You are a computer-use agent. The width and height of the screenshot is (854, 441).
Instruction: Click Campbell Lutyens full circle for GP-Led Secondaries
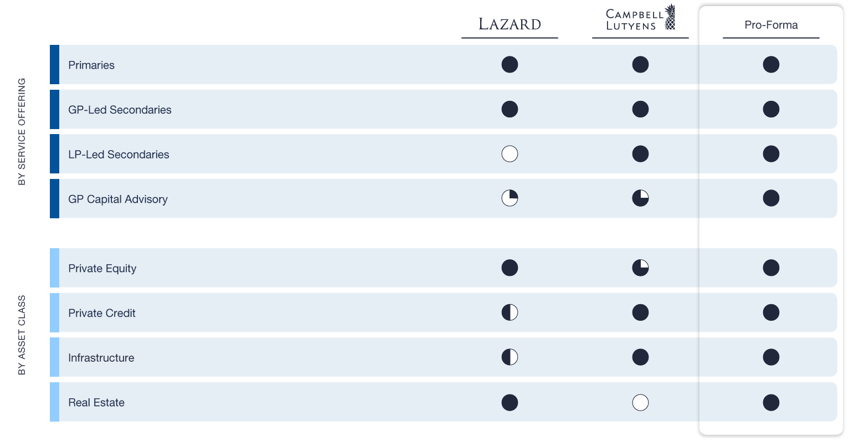coord(640,109)
